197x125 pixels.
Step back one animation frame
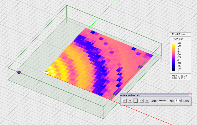[x=130, y=101]
